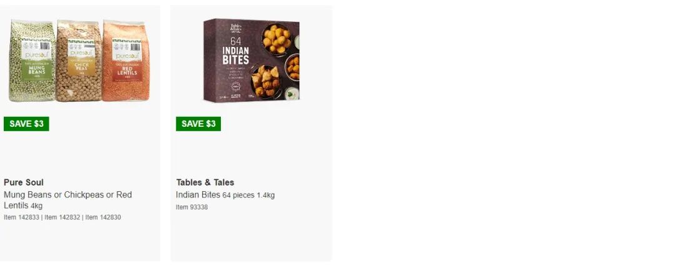The width and height of the screenshot is (676, 268).
Task: Open the Tables & Tales brand title
Action: (205, 182)
